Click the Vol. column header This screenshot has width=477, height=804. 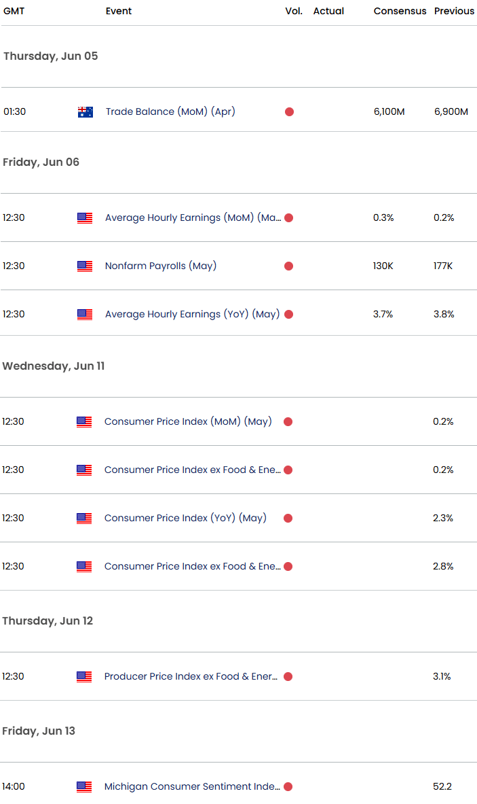tap(293, 11)
